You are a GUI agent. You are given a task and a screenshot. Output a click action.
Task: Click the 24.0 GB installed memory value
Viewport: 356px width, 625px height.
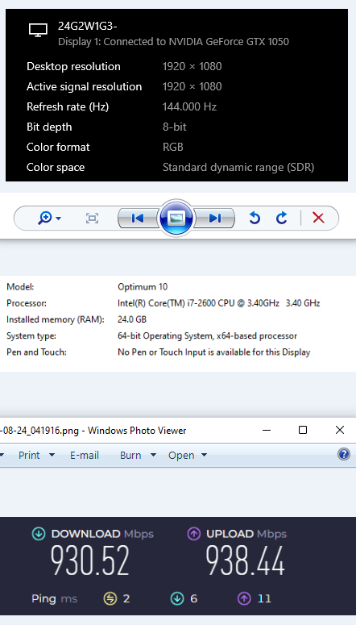pos(132,319)
